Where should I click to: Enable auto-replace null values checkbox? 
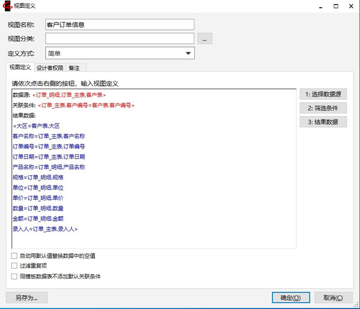point(14,256)
